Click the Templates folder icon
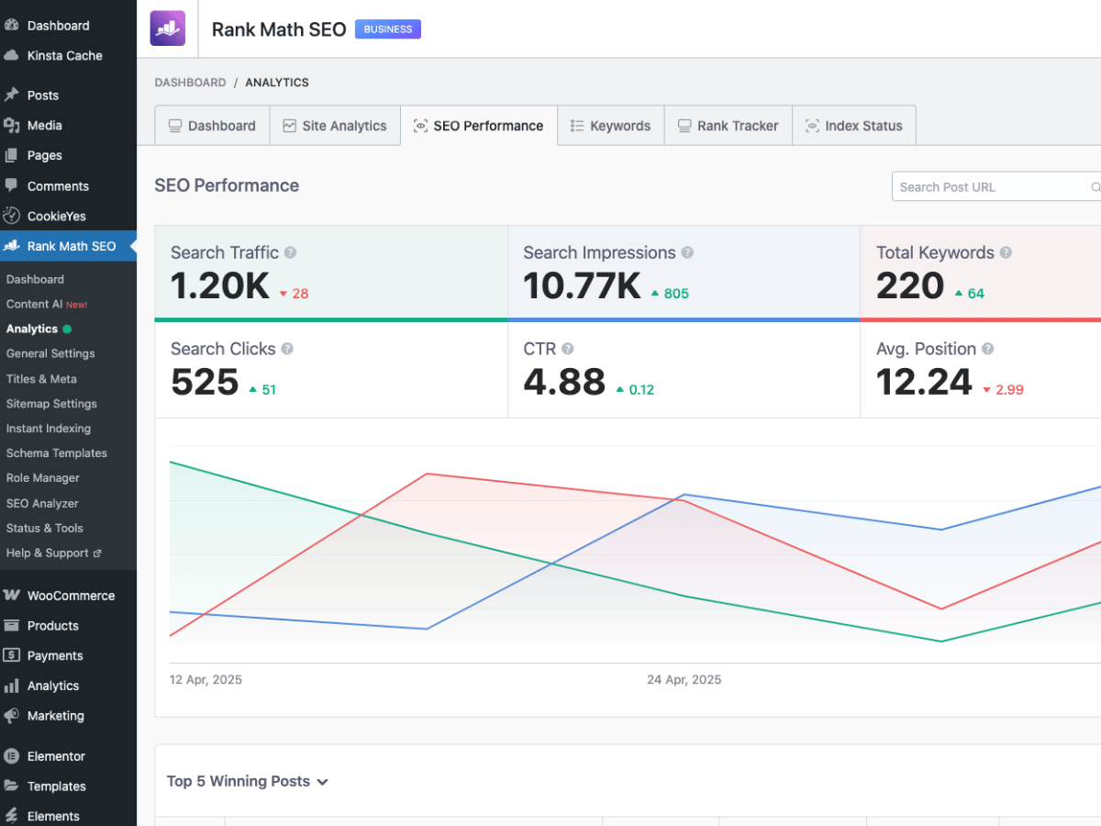This screenshot has width=1101, height=826. pos(11,786)
